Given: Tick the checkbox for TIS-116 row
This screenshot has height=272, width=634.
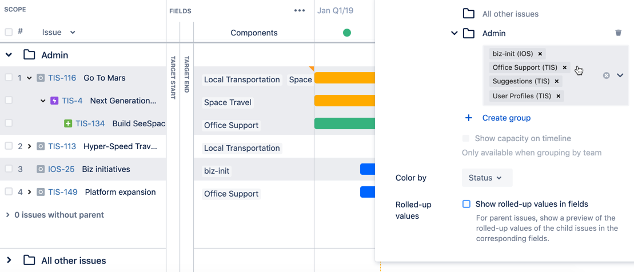Looking at the screenshot, I should point(9,78).
